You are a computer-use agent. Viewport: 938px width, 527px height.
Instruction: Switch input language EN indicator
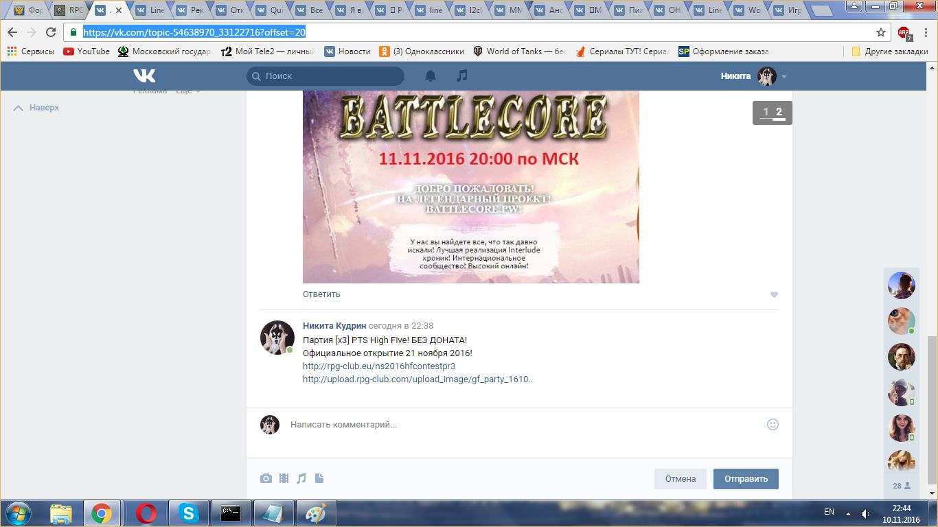[829, 512]
